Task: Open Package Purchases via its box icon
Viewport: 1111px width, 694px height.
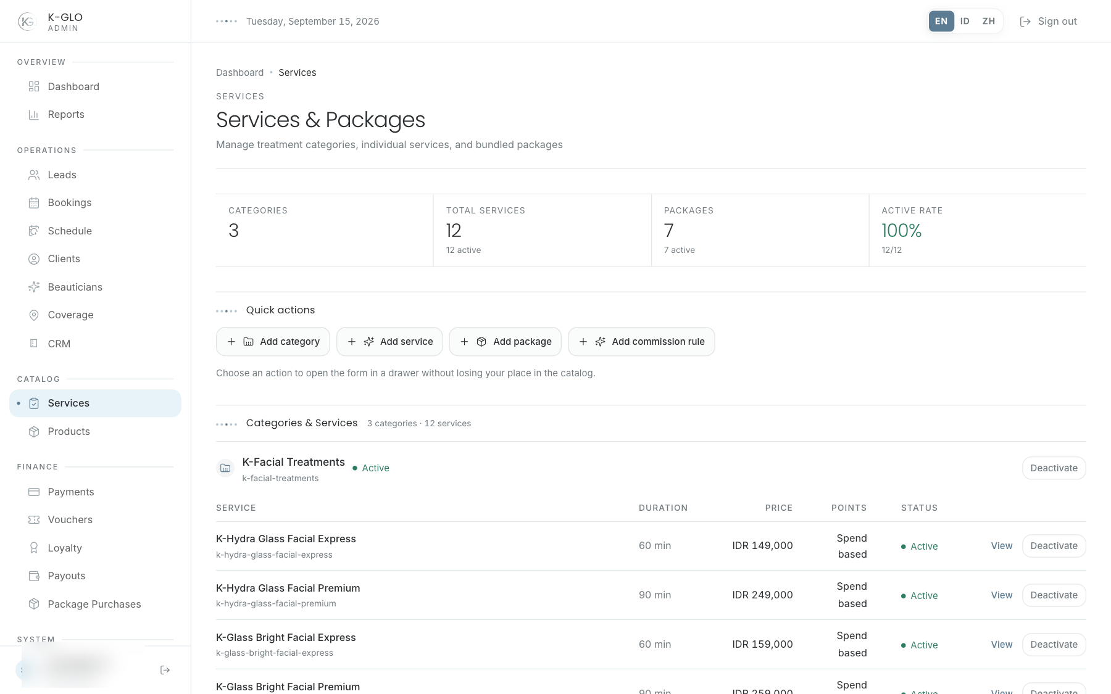Action: coord(34,604)
